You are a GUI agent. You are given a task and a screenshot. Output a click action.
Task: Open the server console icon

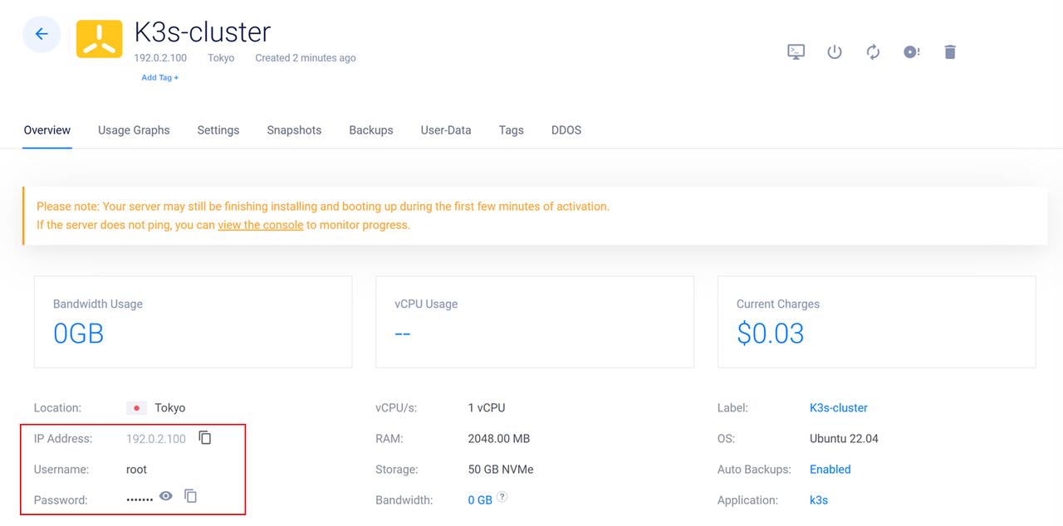point(796,51)
